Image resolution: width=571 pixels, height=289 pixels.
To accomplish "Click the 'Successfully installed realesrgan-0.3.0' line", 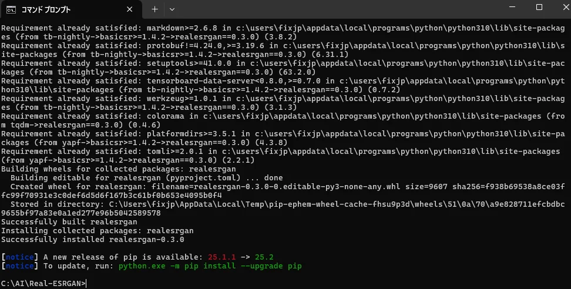I will [x=93, y=240].
